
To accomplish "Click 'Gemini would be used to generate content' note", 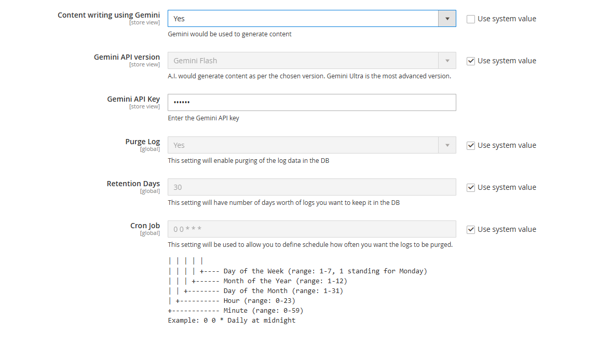I will (x=229, y=34).
